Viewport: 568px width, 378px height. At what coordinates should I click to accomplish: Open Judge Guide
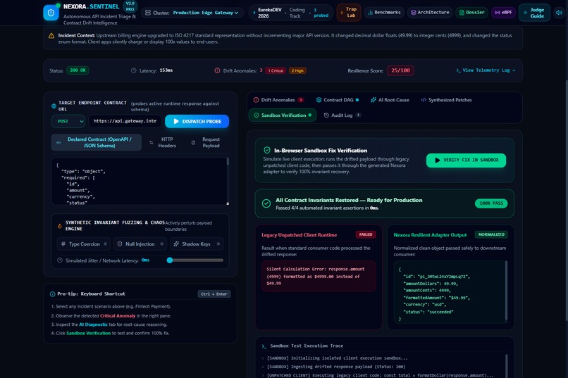click(x=534, y=13)
